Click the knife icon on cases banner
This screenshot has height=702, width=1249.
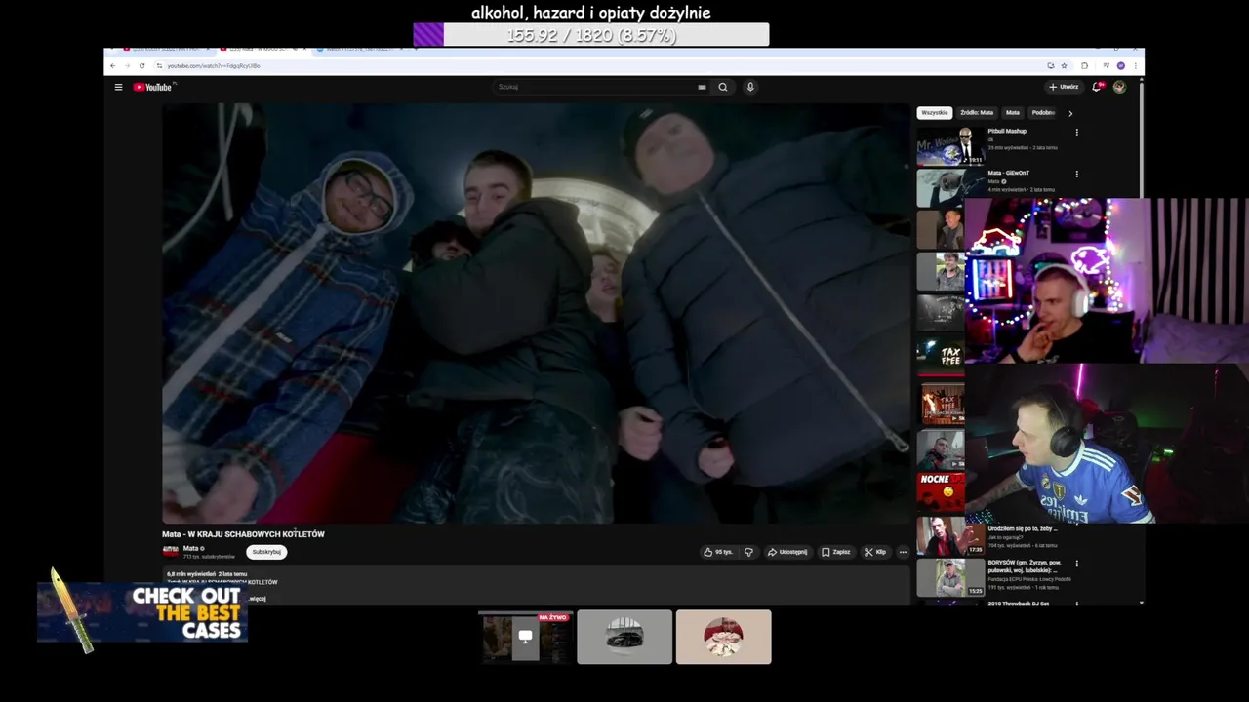(72, 609)
